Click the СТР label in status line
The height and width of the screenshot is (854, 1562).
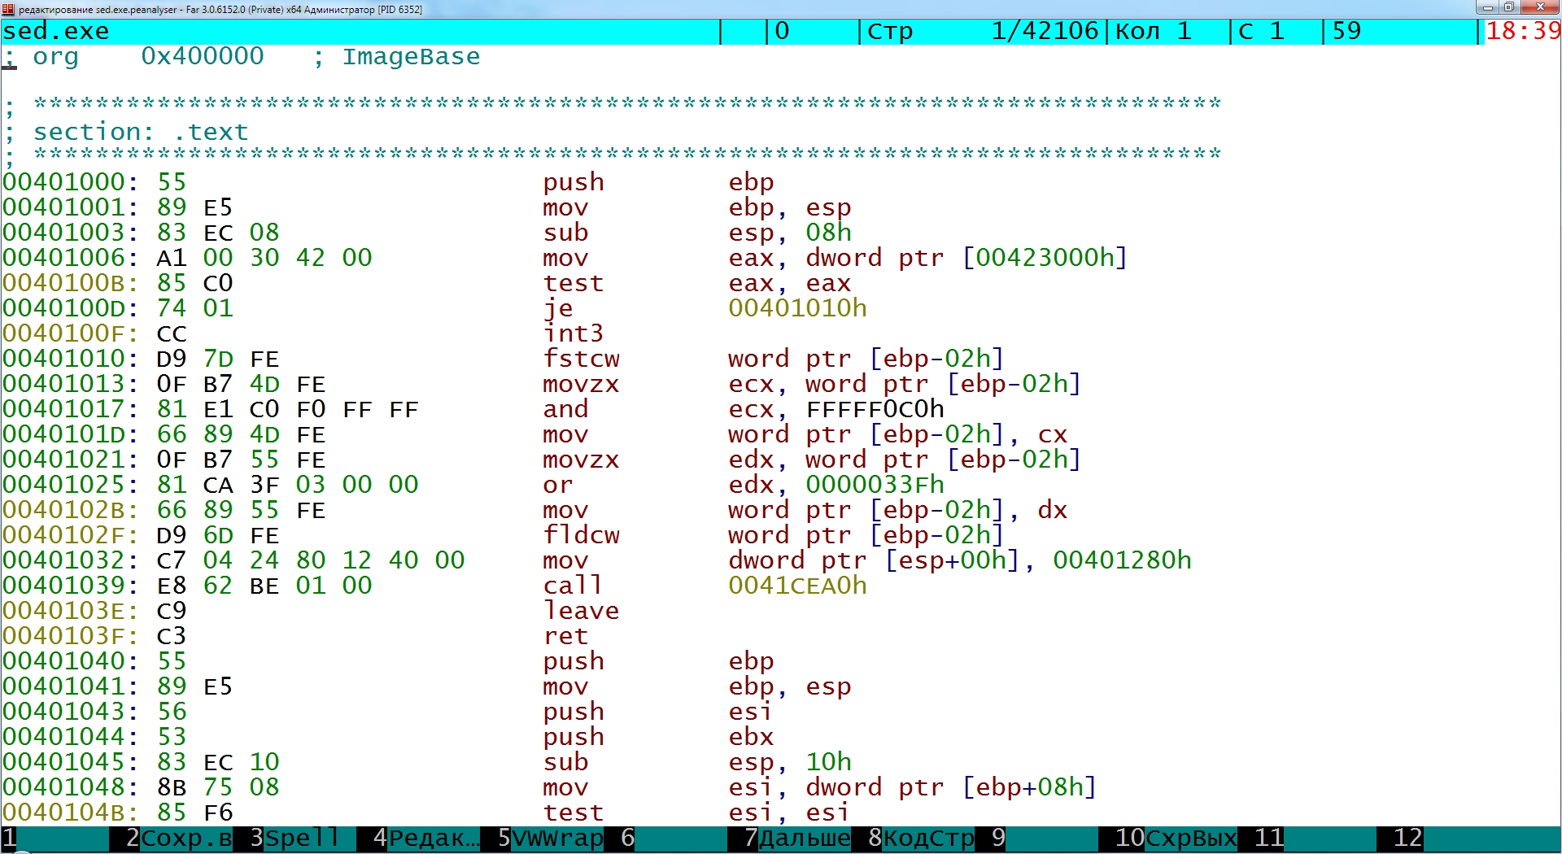(890, 31)
